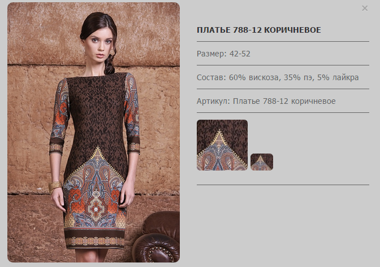Click the Размер label text
Screen dimensions: 380x267
[211, 54]
